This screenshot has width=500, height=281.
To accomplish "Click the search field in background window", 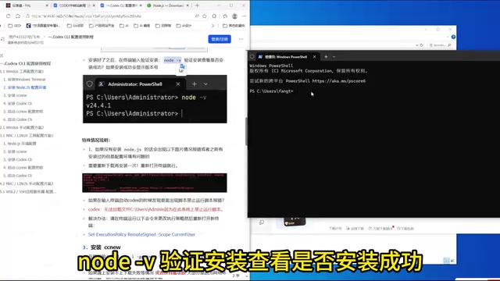I will click(441, 45).
